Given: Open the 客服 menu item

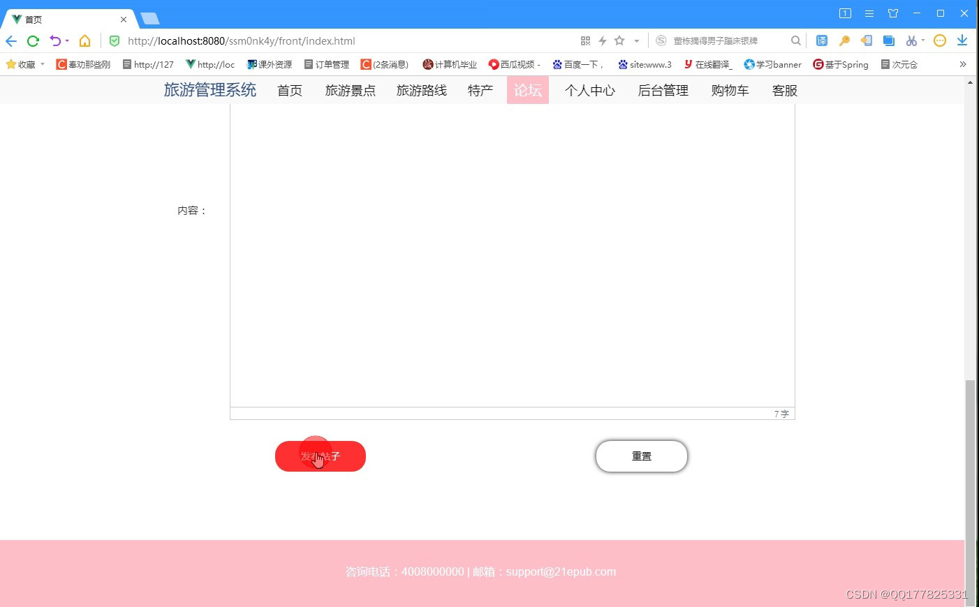Looking at the screenshot, I should pos(785,91).
